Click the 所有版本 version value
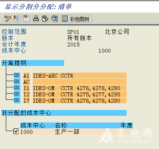159x149 pixels. 79,38
